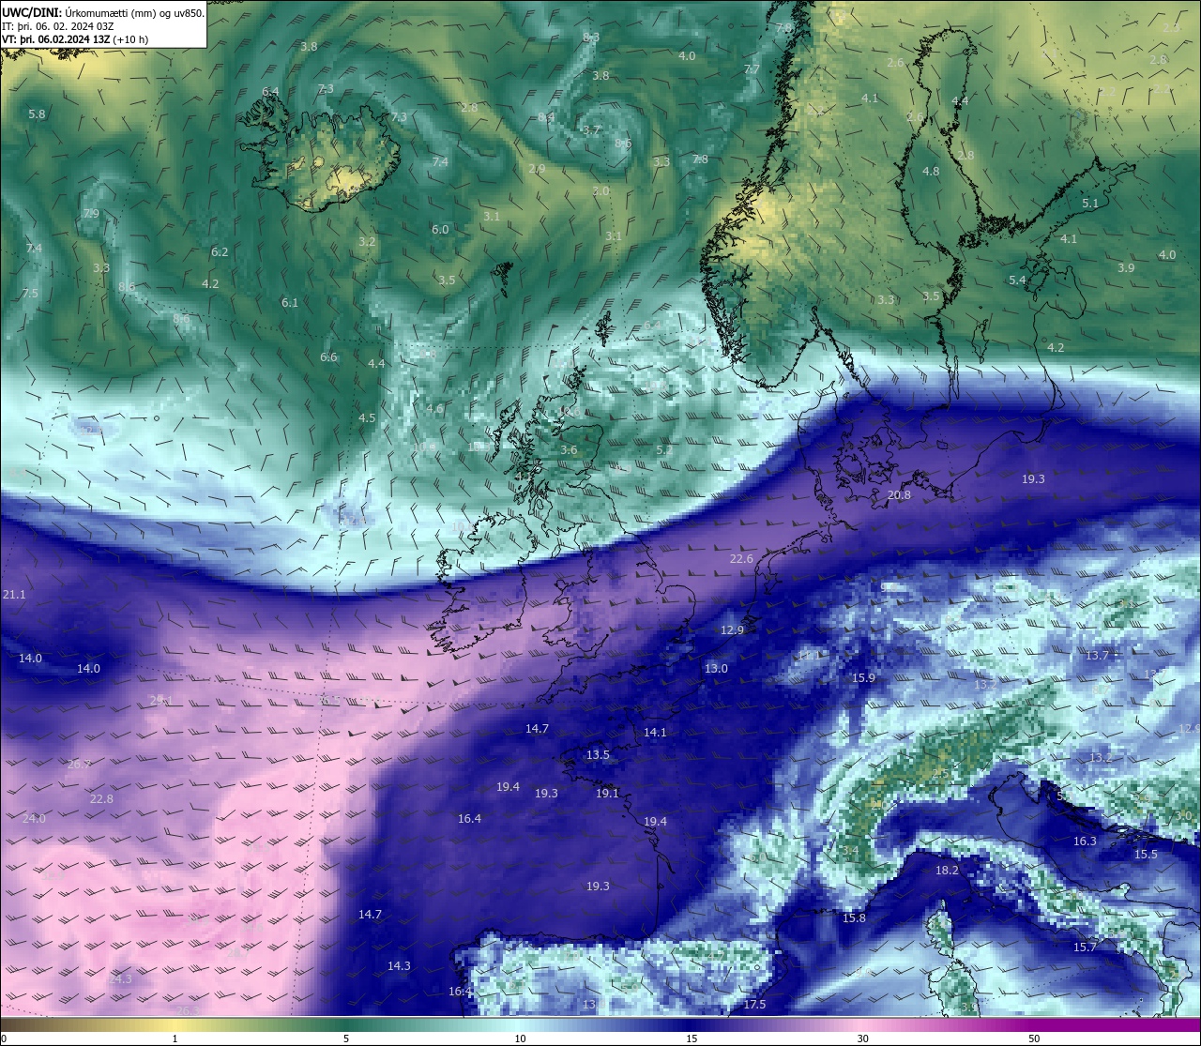Screen dimensions: 1201x1046
Task: Click the UWC/DINI title label
Action: pos(32,13)
